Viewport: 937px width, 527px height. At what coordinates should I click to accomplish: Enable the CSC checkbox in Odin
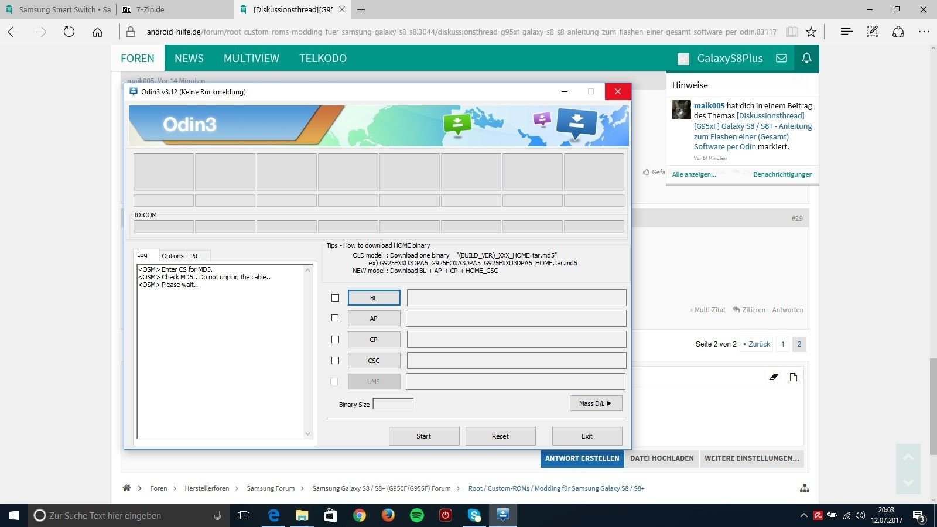[335, 360]
